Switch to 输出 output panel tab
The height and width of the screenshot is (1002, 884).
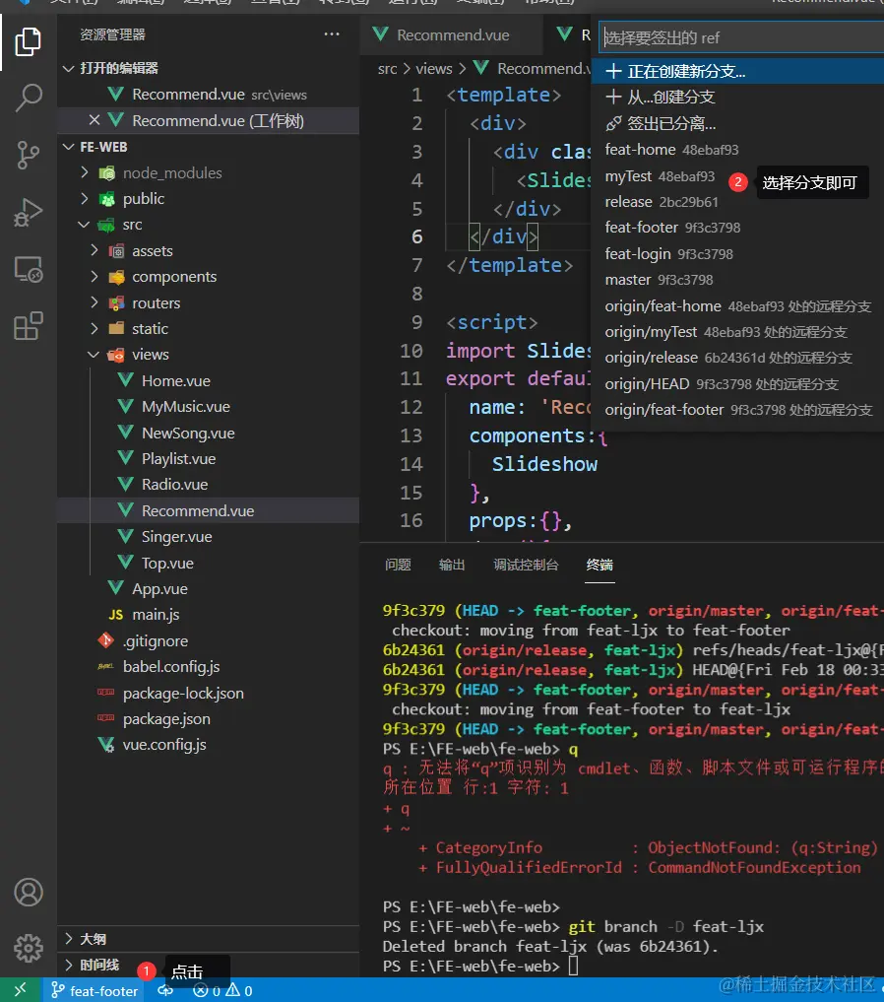click(x=452, y=565)
